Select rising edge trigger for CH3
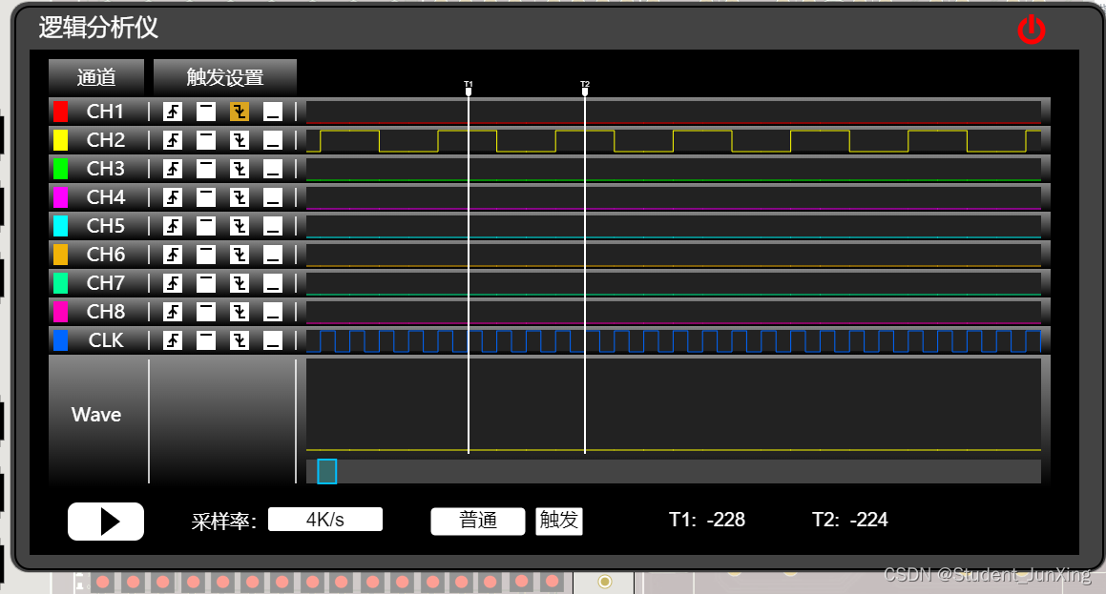Image resolution: width=1106 pixels, height=594 pixels. point(173,169)
